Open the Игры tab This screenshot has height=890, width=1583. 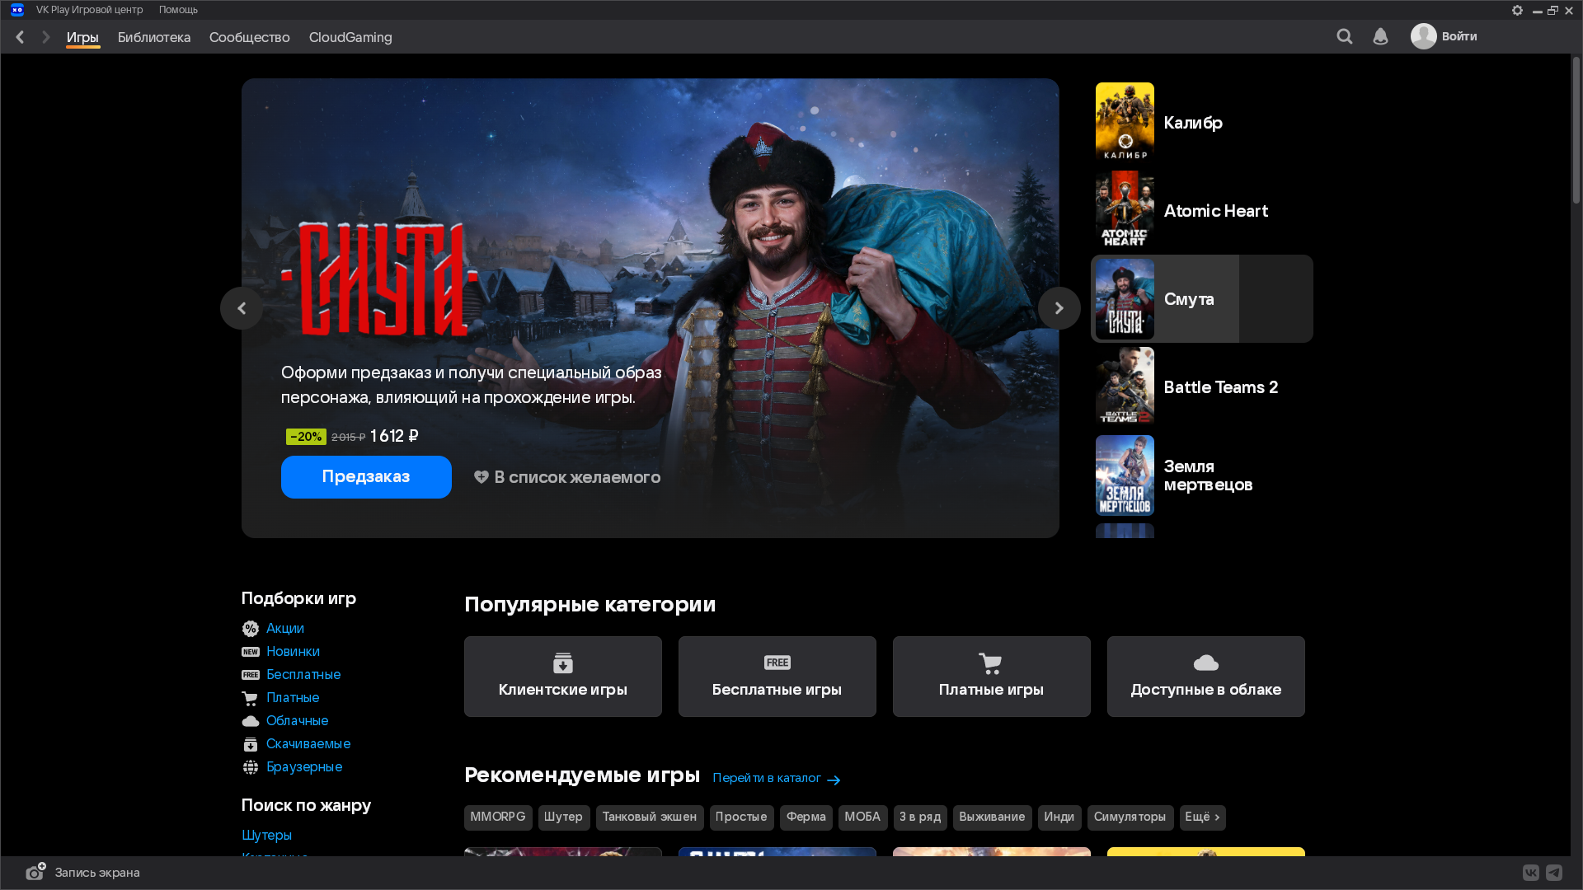point(82,38)
